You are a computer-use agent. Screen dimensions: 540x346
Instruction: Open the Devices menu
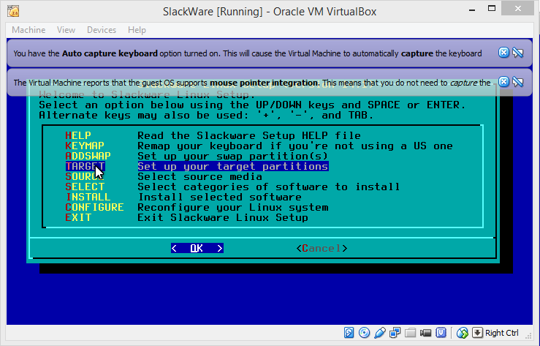click(x=102, y=30)
